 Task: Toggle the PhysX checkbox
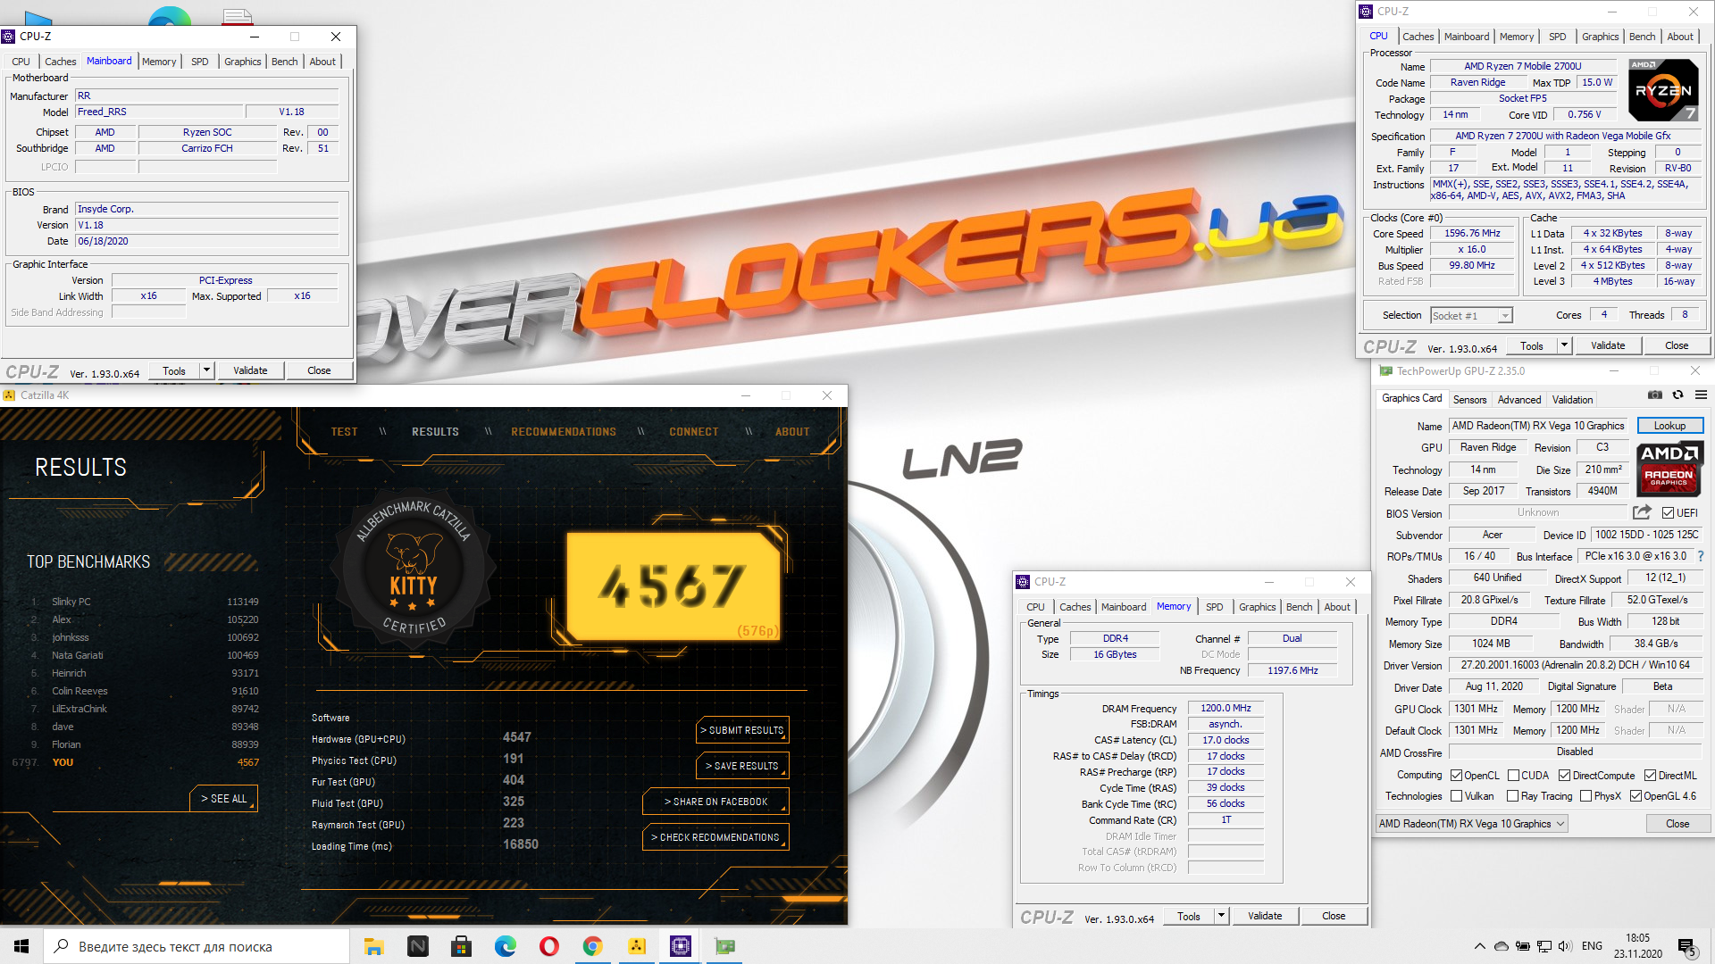pyautogui.click(x=1586, y=795)
